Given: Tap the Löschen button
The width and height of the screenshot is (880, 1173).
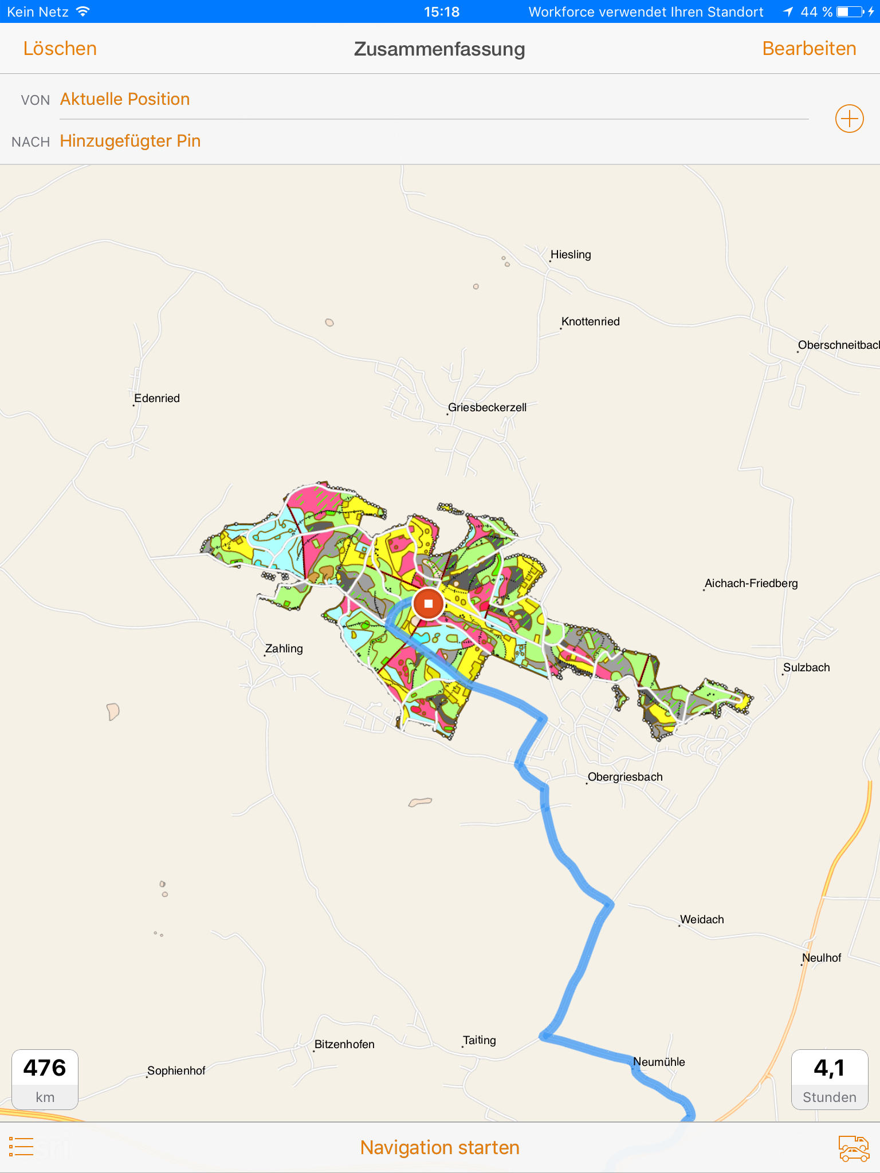Looking at the screenshot, I should point(60,49).
